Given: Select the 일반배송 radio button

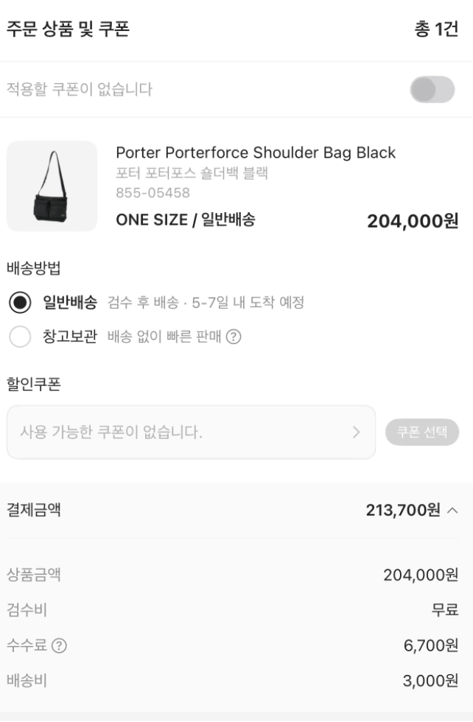Looking at the screenshot, I should 20,303.
